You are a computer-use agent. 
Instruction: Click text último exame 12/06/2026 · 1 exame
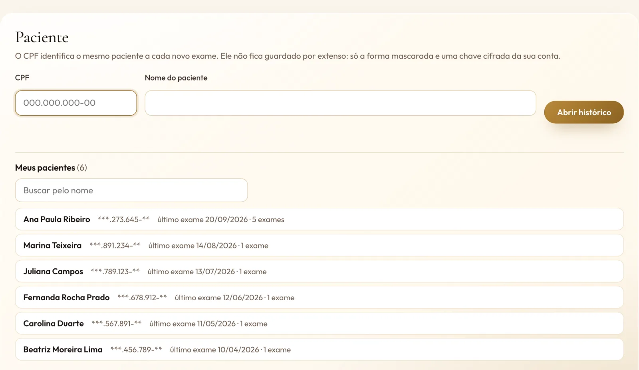click(234, 297)
